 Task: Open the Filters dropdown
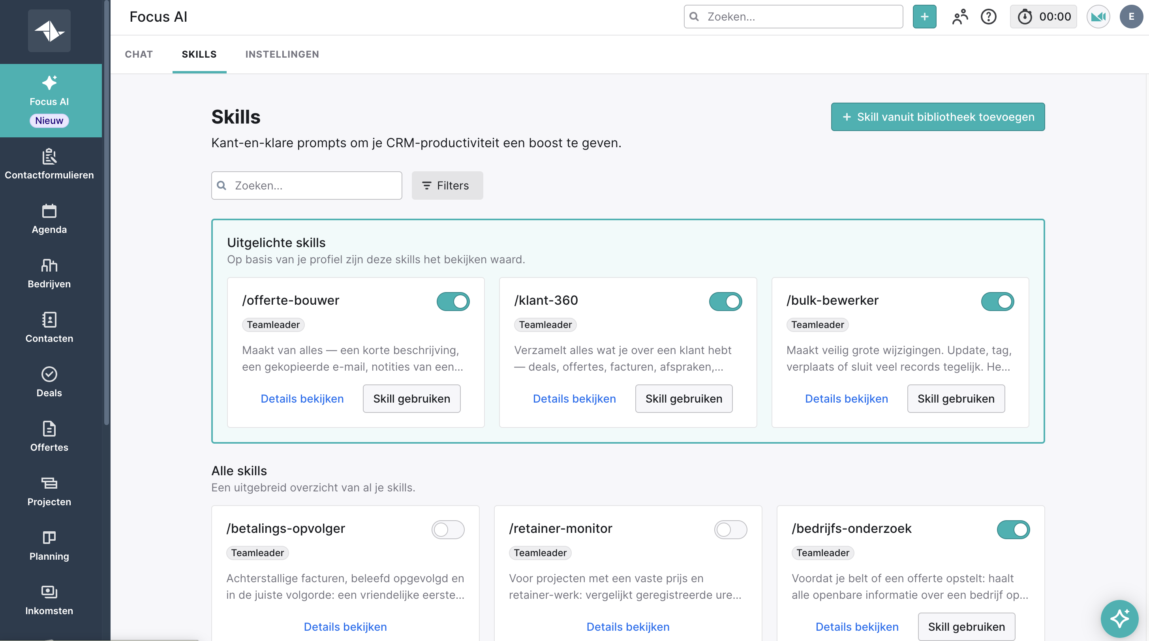(447, 186)
